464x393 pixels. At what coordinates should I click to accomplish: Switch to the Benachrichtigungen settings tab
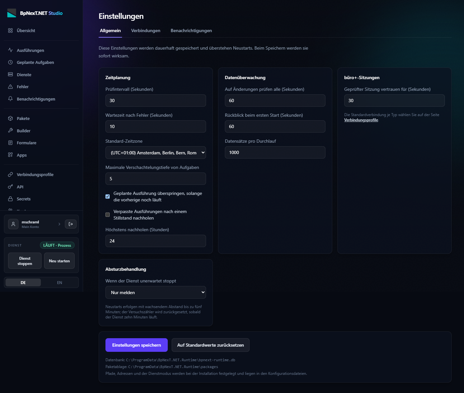[x=191, y=30]
